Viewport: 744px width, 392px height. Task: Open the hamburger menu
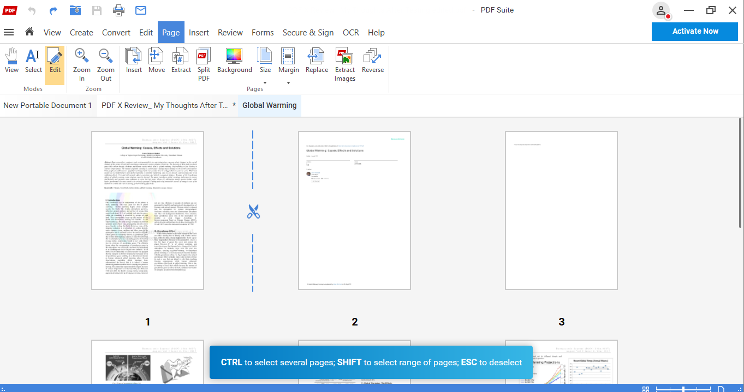[x=9, y=32]
